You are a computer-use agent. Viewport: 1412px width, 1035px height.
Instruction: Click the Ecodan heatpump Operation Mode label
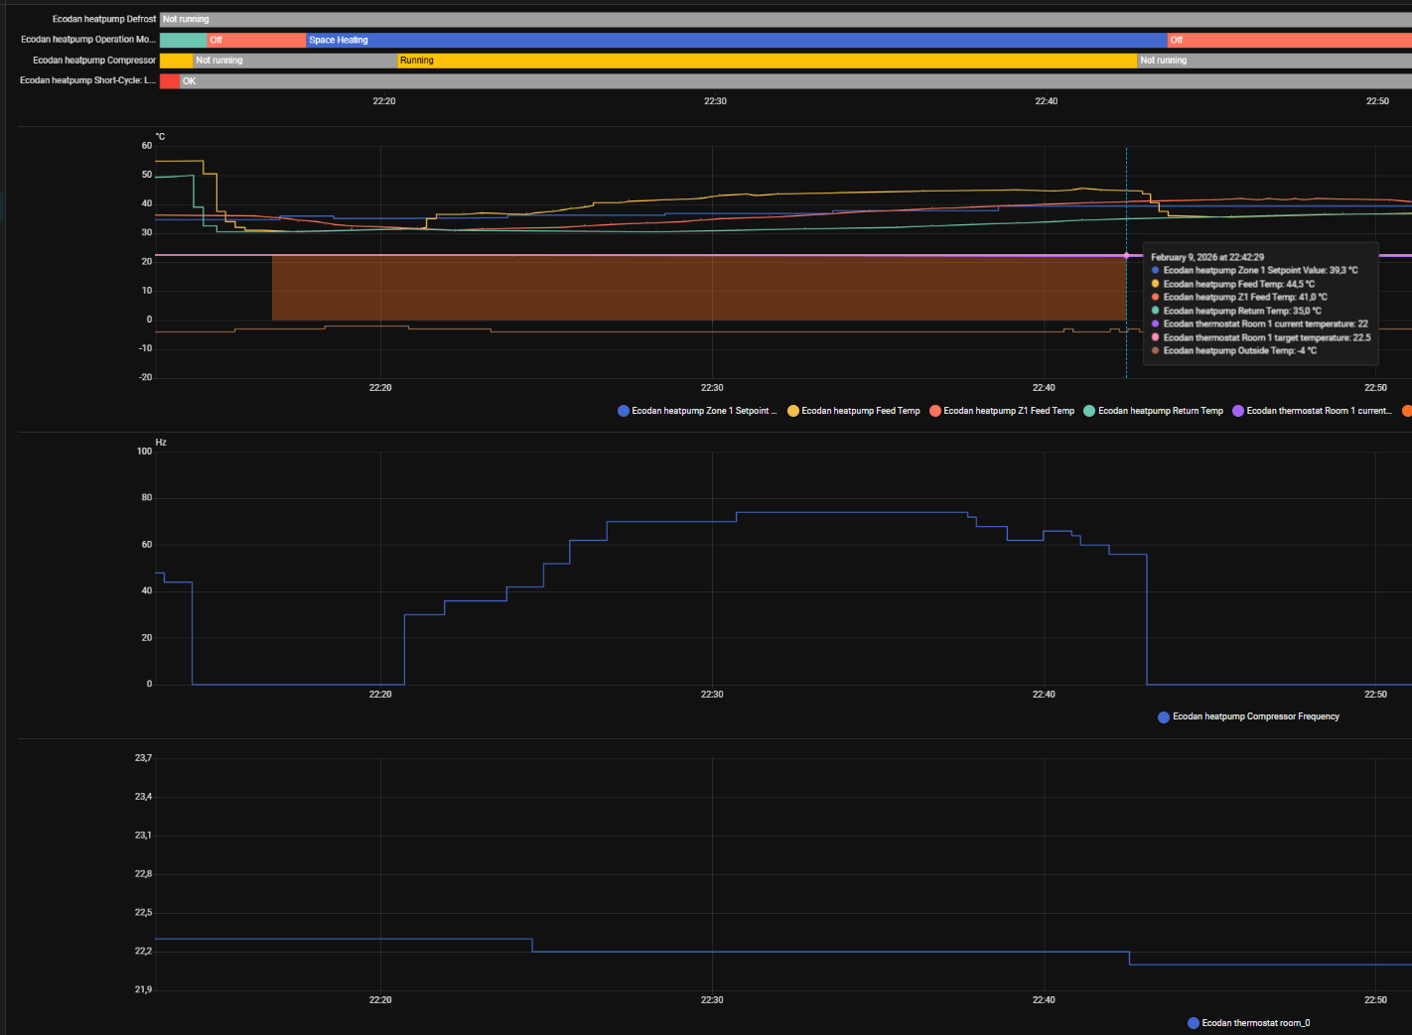pos(88,40)
